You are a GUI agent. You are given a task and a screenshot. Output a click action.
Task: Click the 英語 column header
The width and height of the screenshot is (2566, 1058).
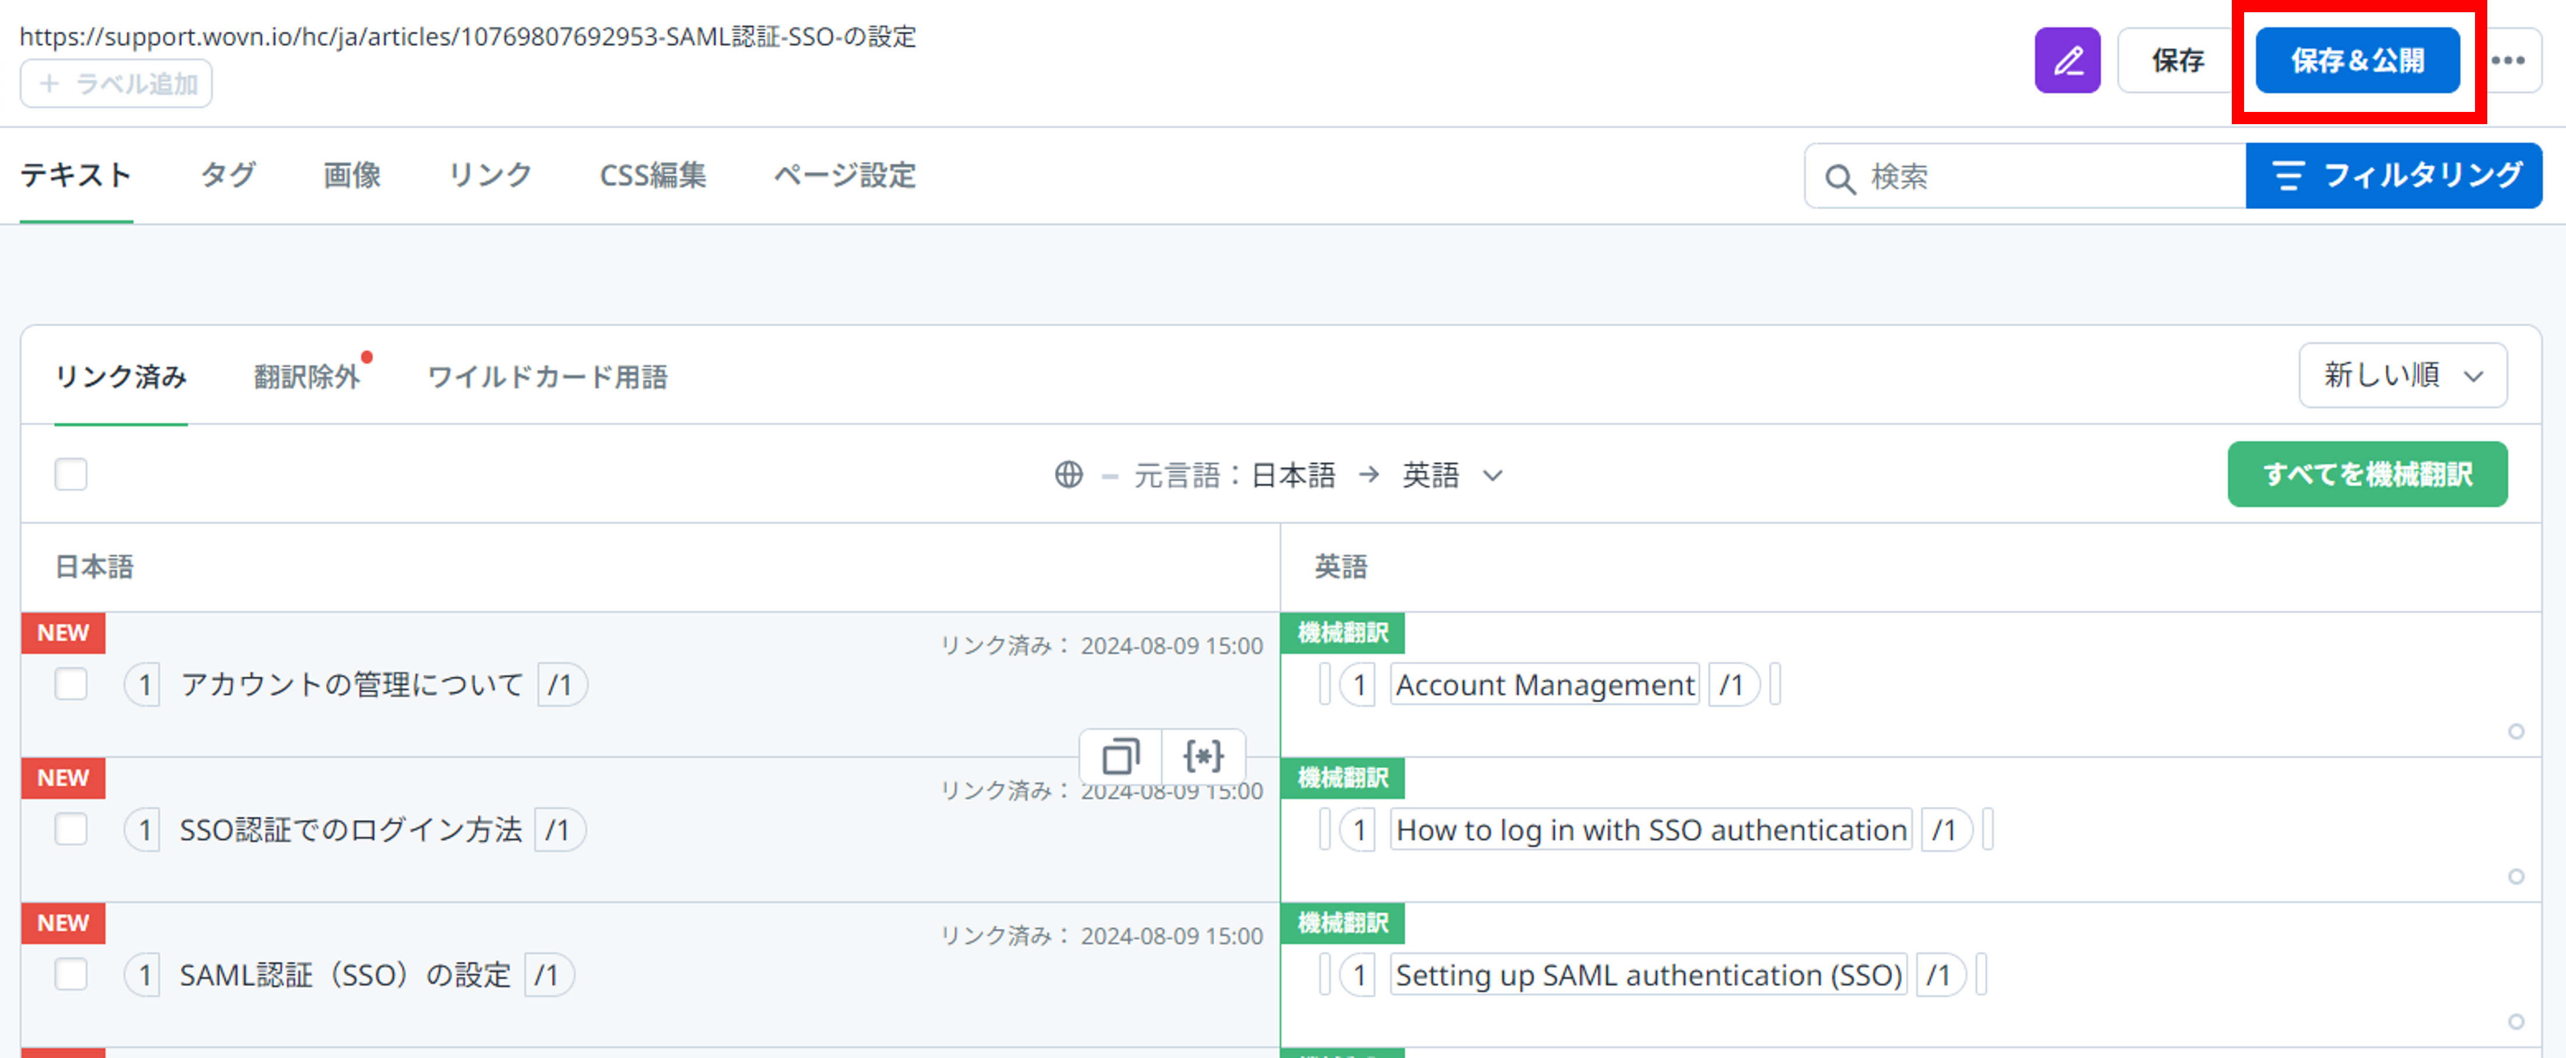(x=1340, y=567)
